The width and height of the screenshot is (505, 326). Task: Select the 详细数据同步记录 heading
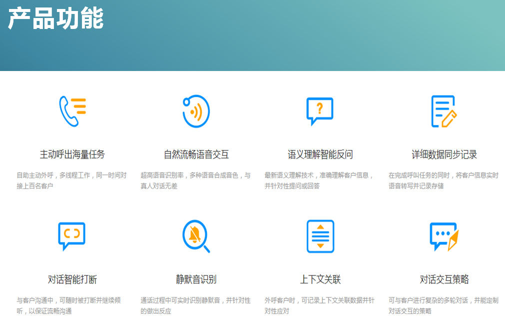point(444,154)
